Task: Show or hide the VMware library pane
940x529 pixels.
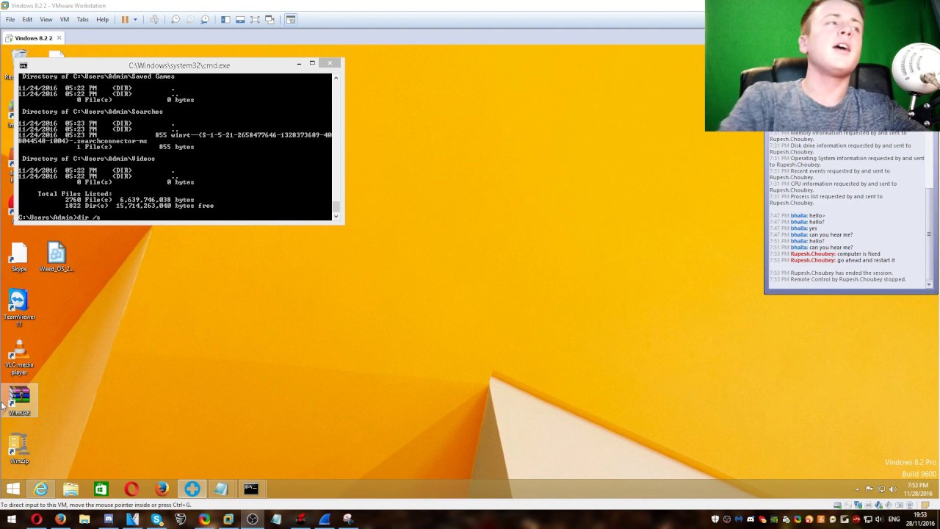Action: tap(225, 20)
